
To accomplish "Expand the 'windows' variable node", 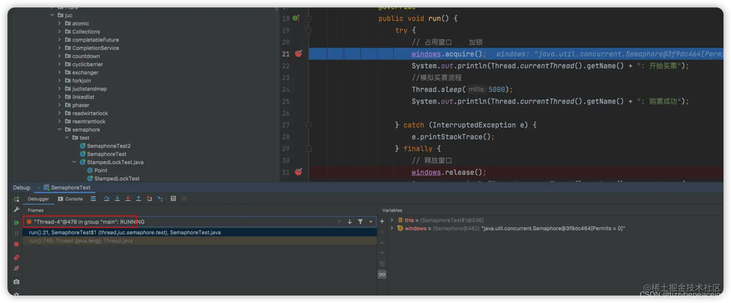I will (x=392, y=229).
